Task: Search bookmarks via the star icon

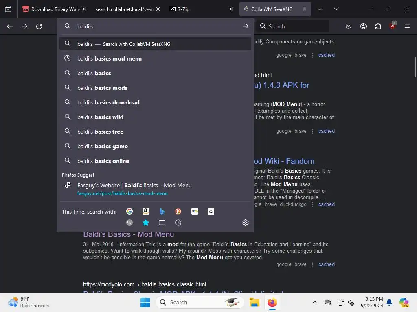Action: coord(146,223)
